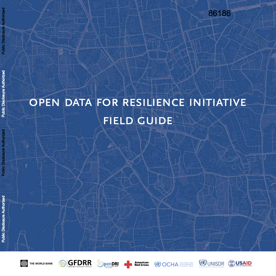Select 'THE WORLD BANK' text label
276x276 pixels.
point(41,264)
